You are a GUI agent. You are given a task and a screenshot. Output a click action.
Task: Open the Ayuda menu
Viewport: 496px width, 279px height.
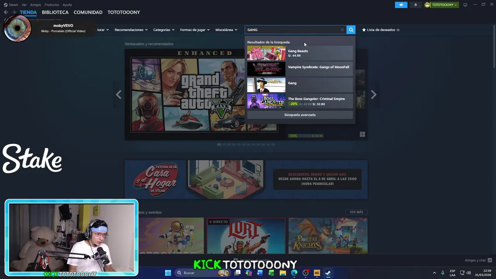67,5
